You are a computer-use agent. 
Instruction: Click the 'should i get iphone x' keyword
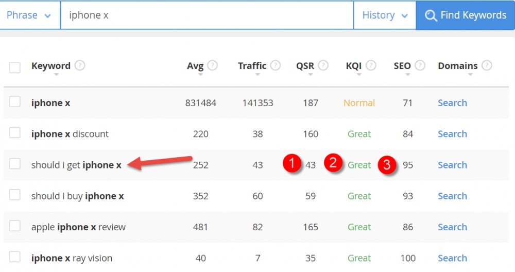(x=76, y=165)
